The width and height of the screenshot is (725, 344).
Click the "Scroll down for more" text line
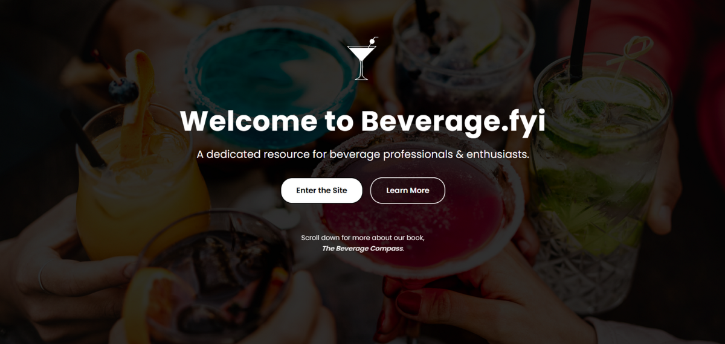pos(362,238)
